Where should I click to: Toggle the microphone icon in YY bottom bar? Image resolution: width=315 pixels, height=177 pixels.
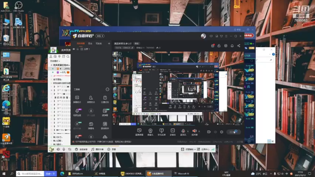coord(64,149)
